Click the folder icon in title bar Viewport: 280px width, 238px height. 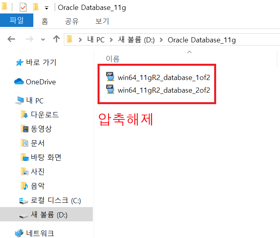(4, 7)
